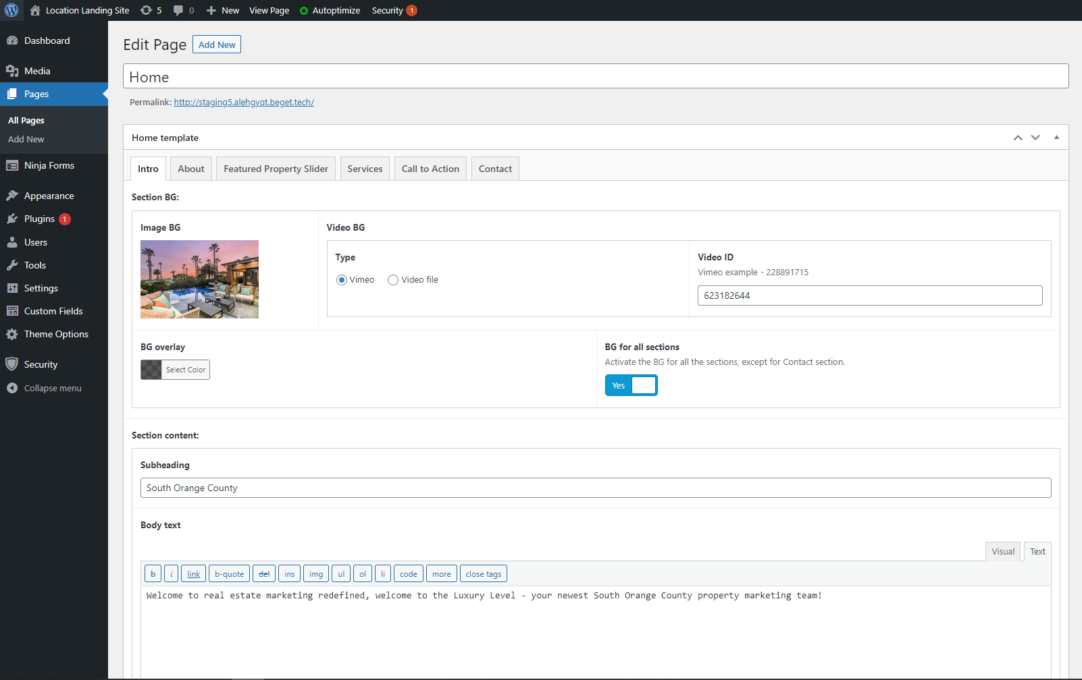Open the staging5 permalink URL

pyautogui.click(x=244, y=103)
